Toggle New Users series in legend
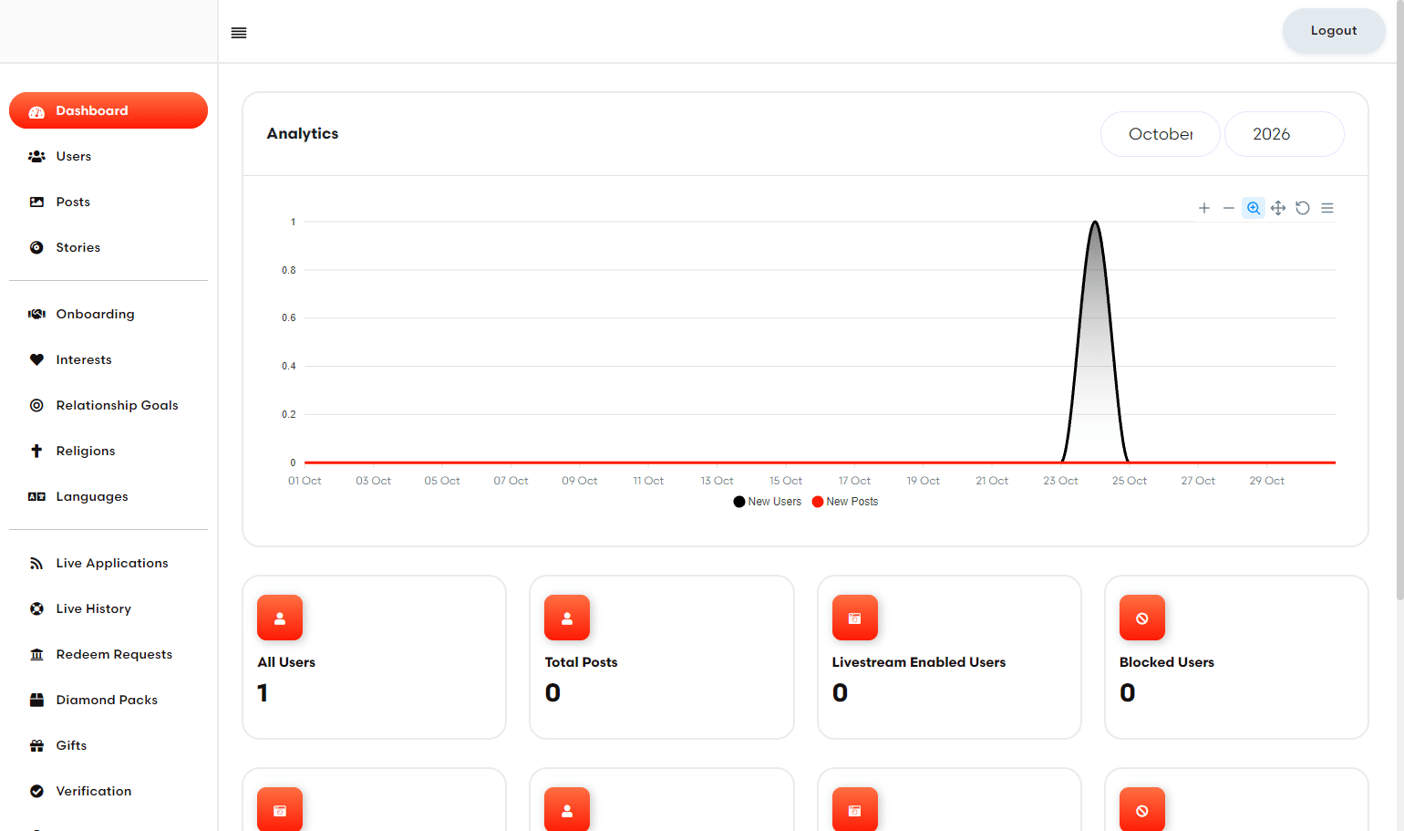The image size is (1404, 831). click(768, 502)
